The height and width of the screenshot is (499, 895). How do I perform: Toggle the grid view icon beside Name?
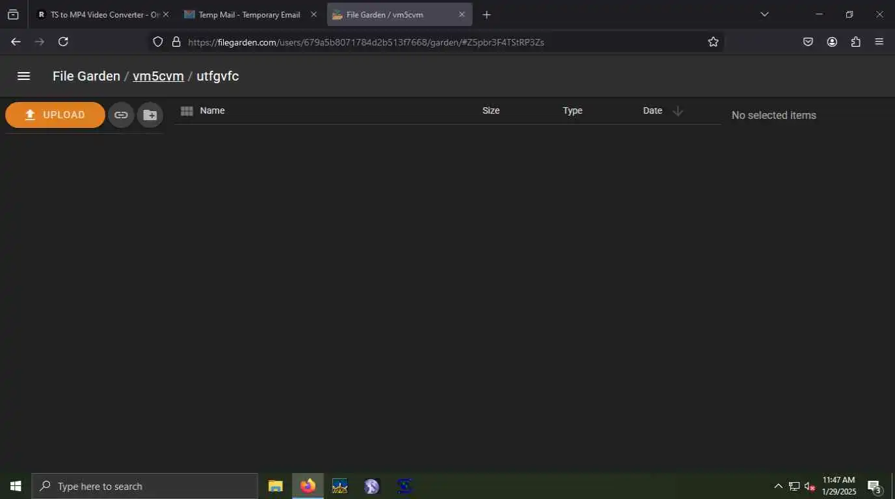(187, 111)
